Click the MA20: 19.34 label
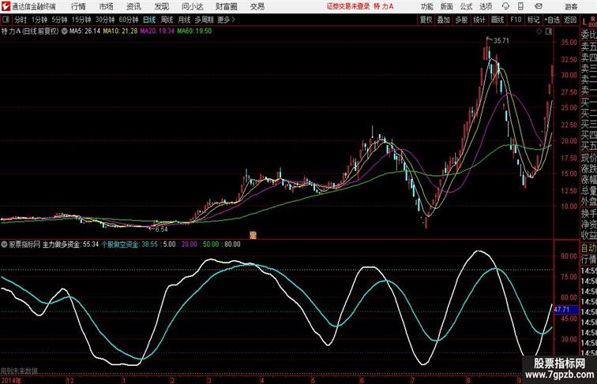The width and height of the screenshot is (597, 384). pos(157,32)
